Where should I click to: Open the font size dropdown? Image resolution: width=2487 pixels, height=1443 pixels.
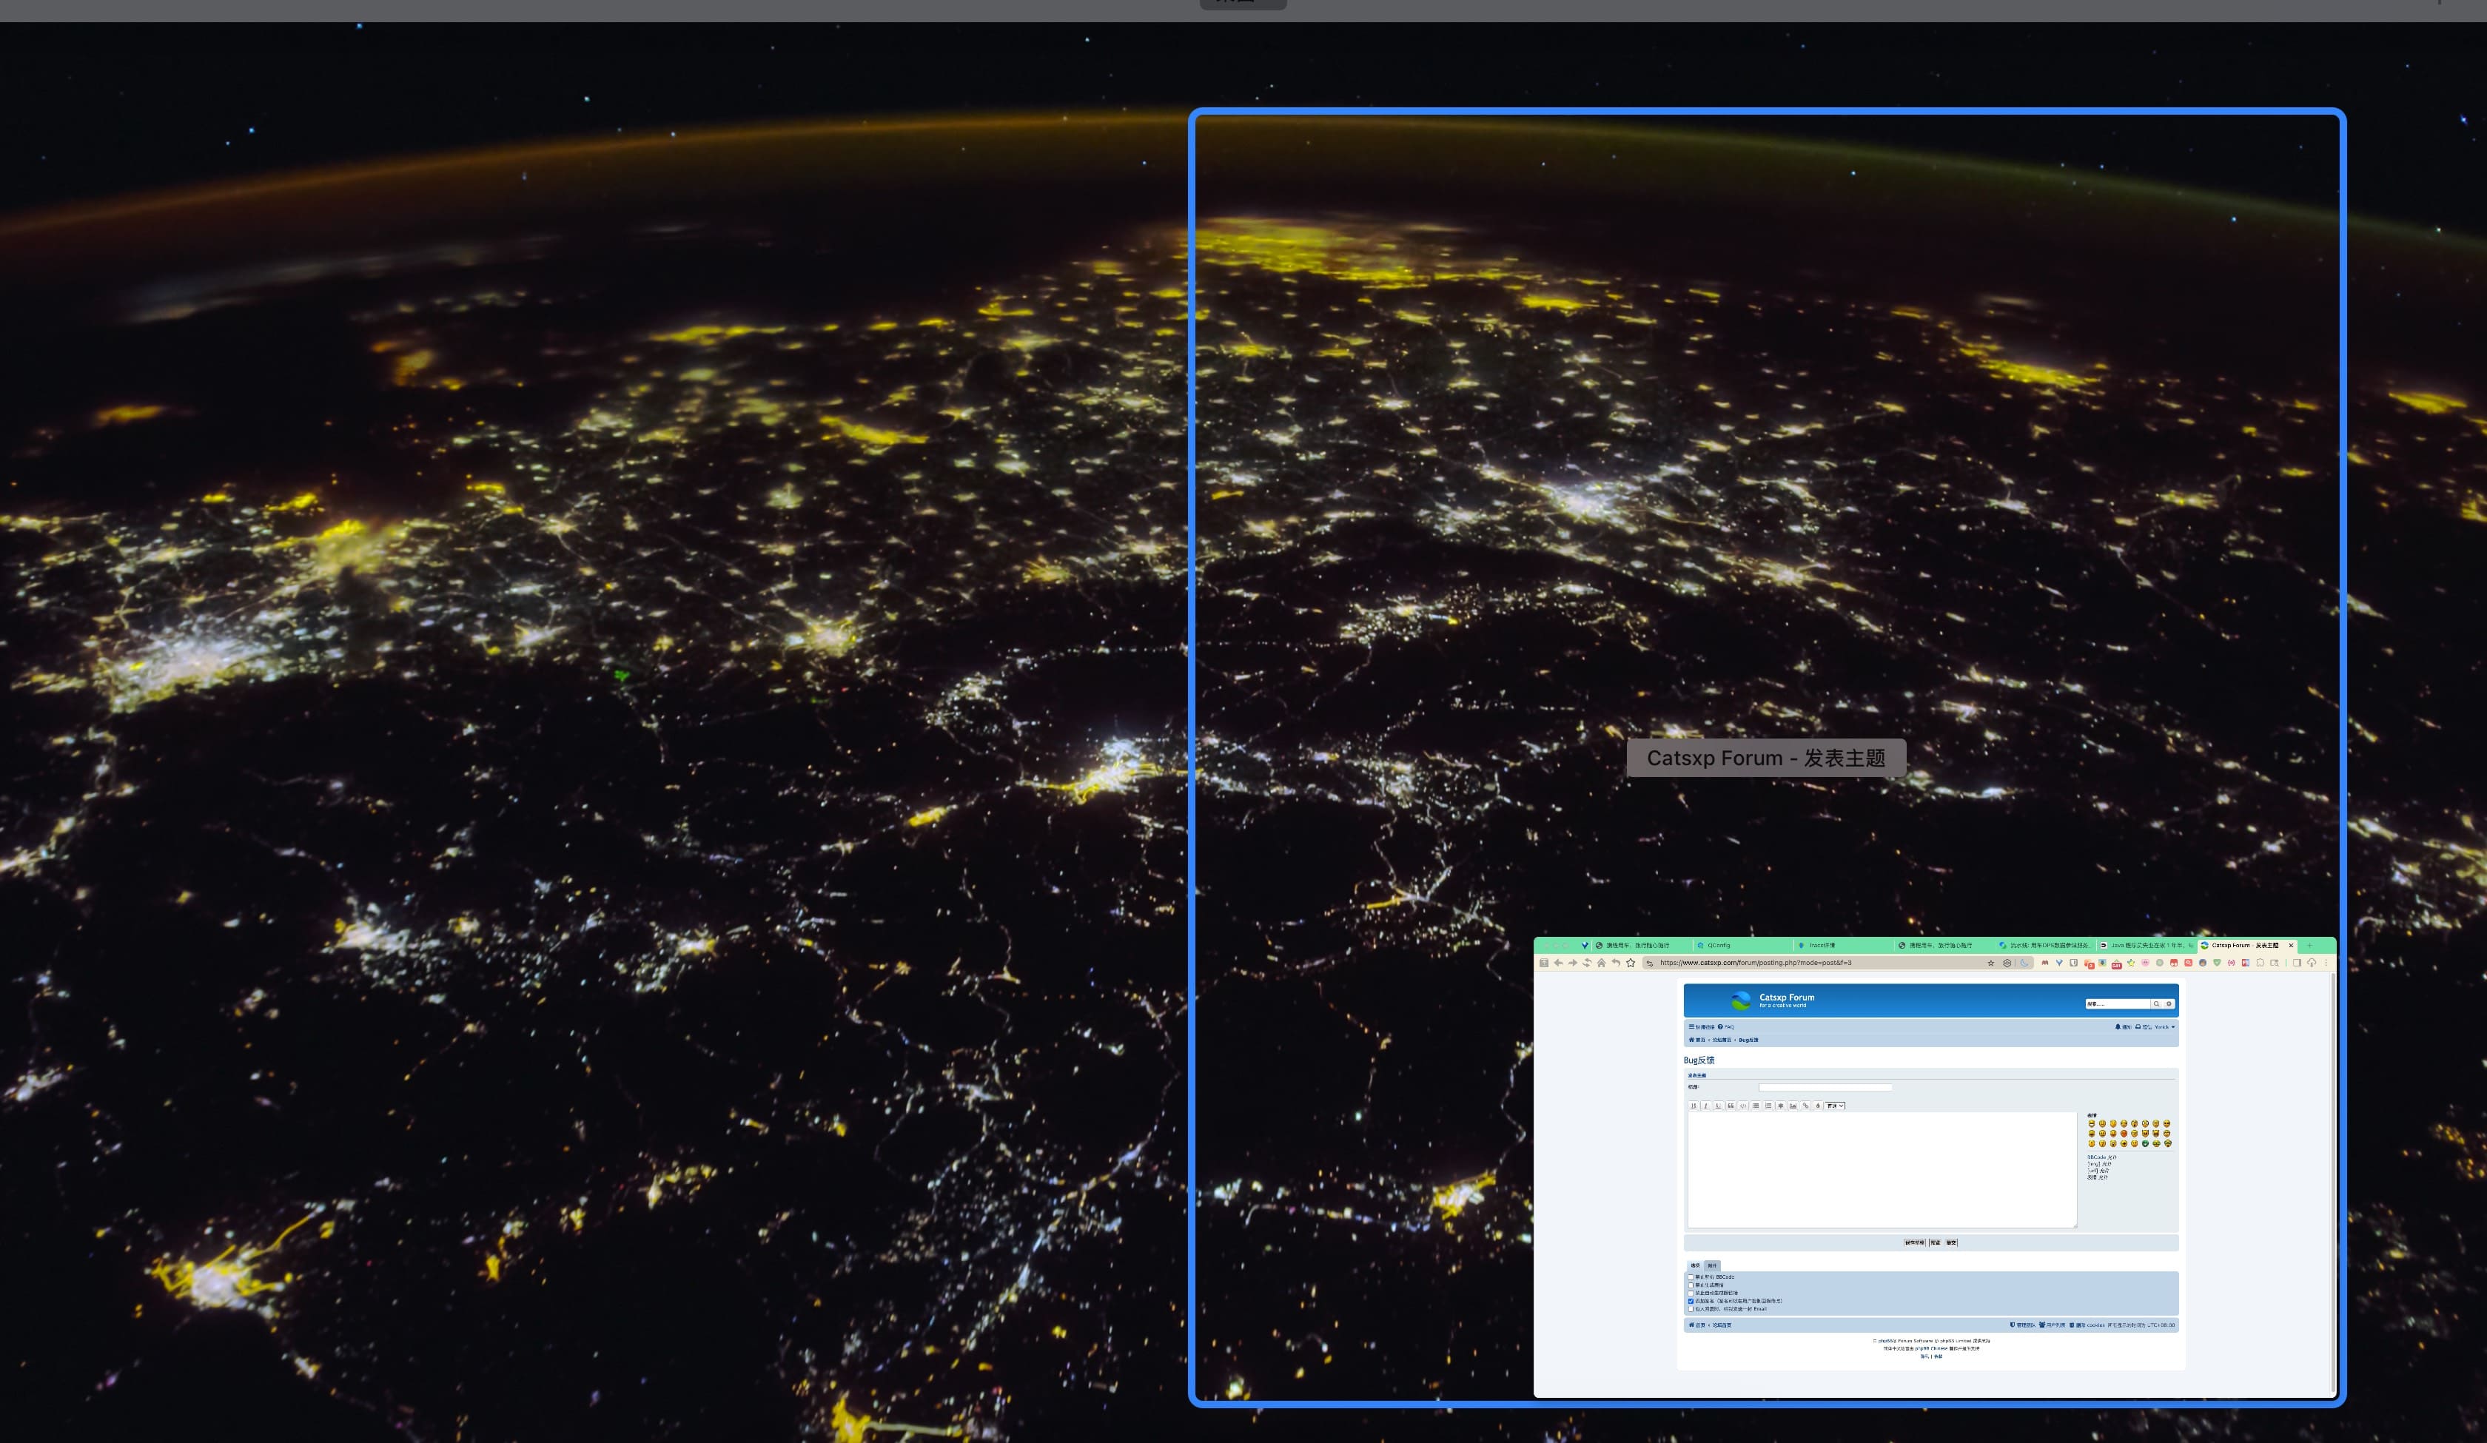coord(1836,1106)
